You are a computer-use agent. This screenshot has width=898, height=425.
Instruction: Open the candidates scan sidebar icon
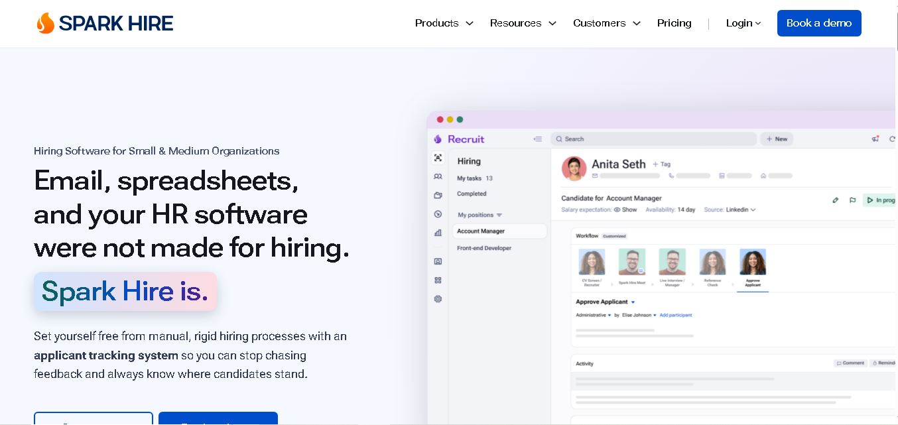(438, 158)
